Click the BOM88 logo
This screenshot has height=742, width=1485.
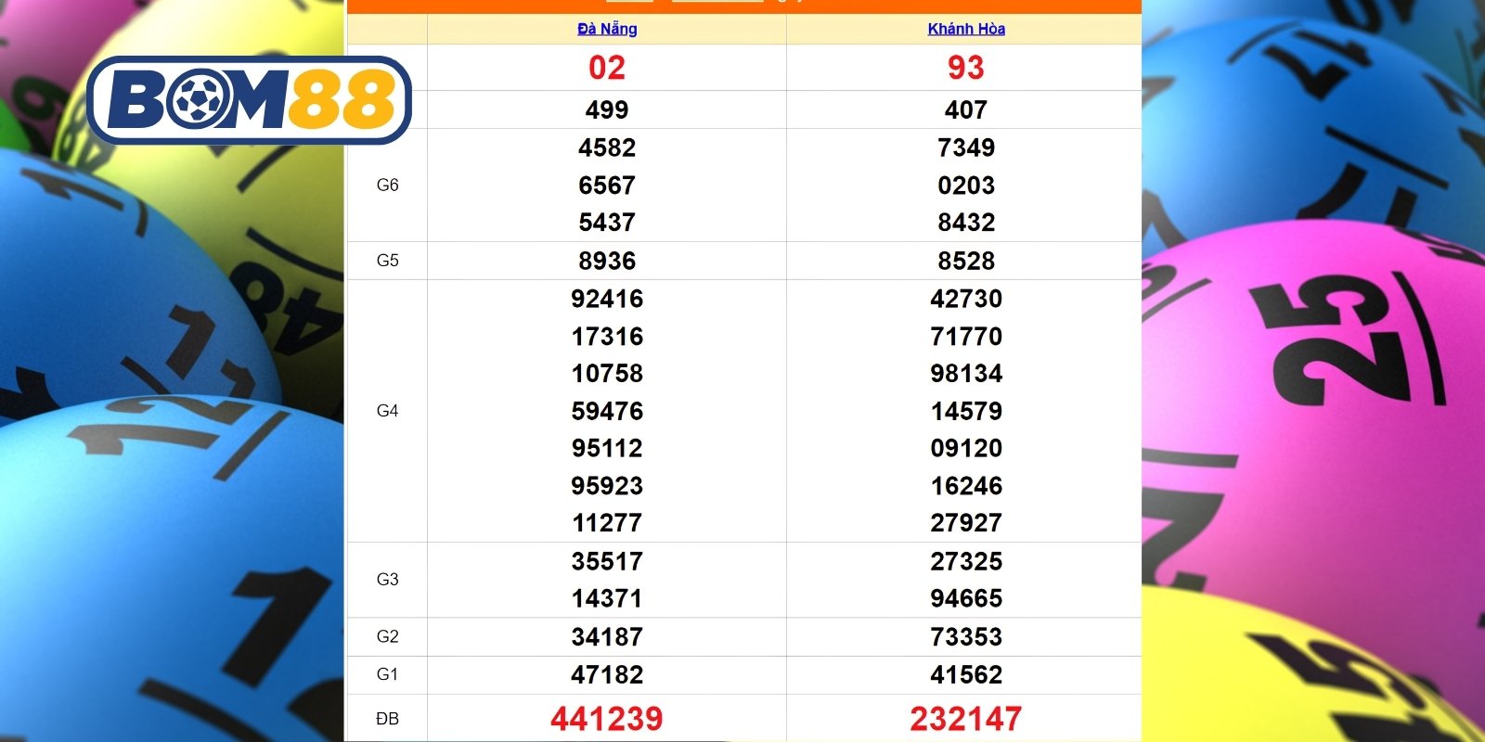tap(249, 100)
